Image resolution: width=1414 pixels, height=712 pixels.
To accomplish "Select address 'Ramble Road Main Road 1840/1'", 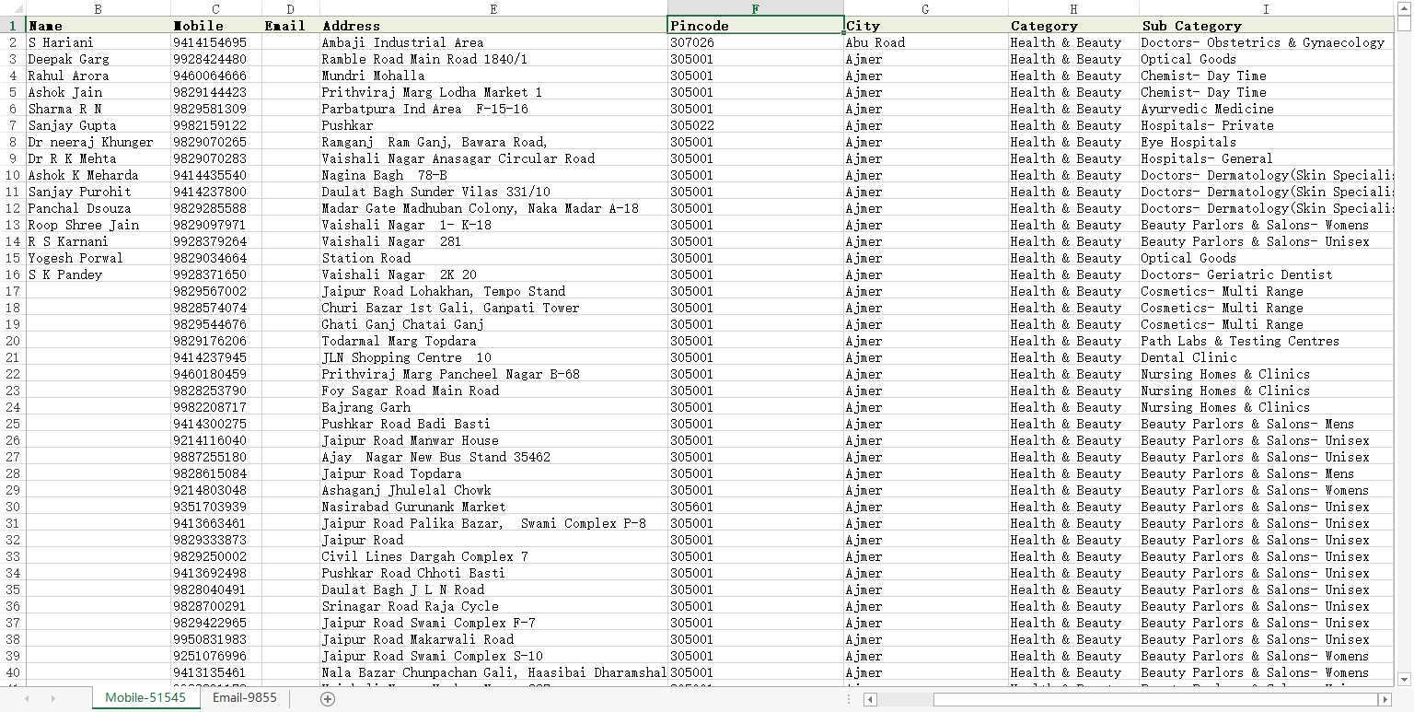I will tap(493, 59).
